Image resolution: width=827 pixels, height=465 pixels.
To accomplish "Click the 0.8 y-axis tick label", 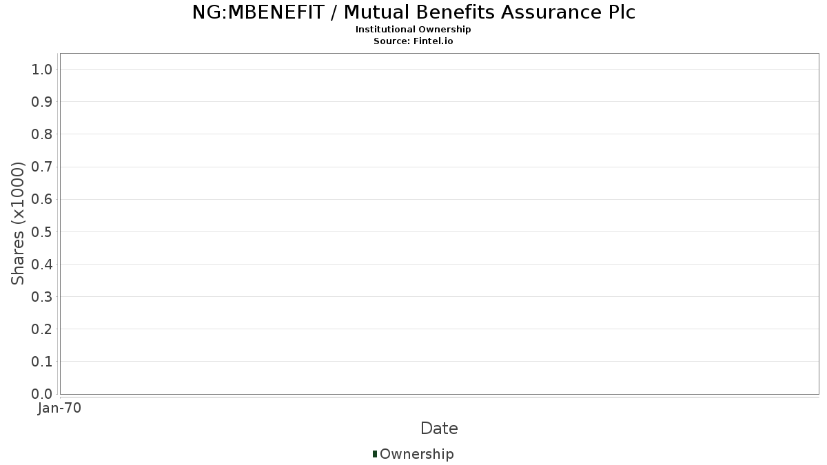I will click(x=42, y=134).
